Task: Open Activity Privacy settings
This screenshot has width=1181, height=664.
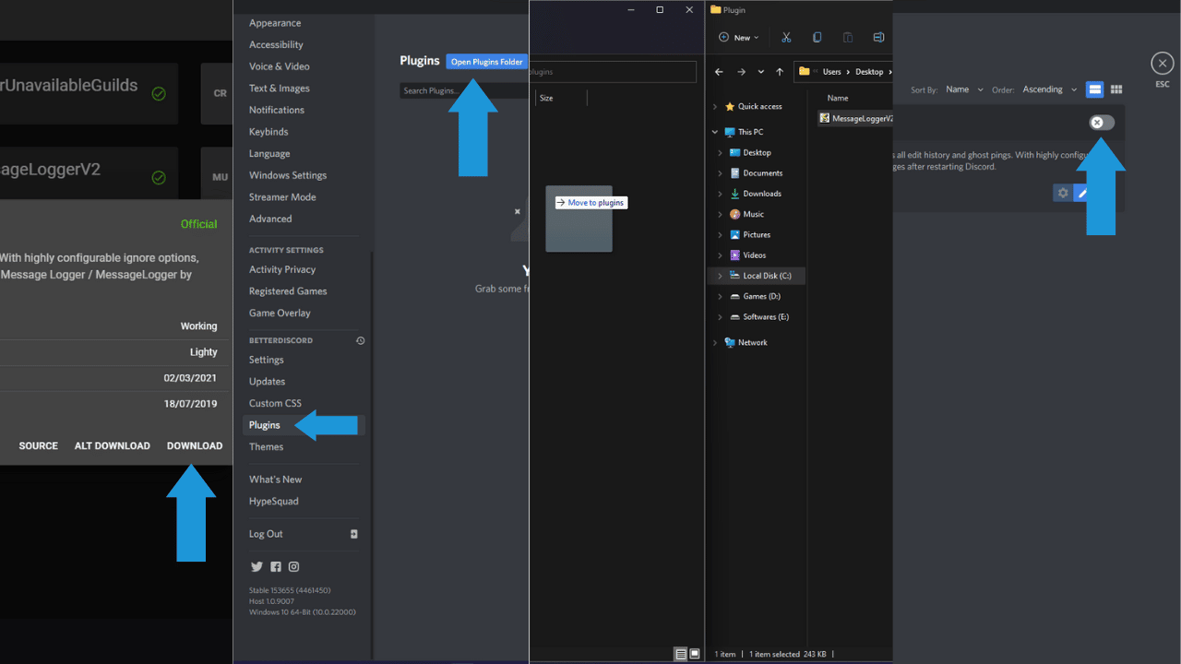Action: tap(282, 269)
